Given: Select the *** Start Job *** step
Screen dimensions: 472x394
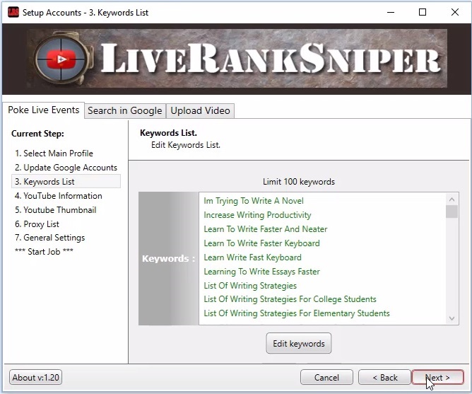Looking at the screenshot, I should (44, 251).
